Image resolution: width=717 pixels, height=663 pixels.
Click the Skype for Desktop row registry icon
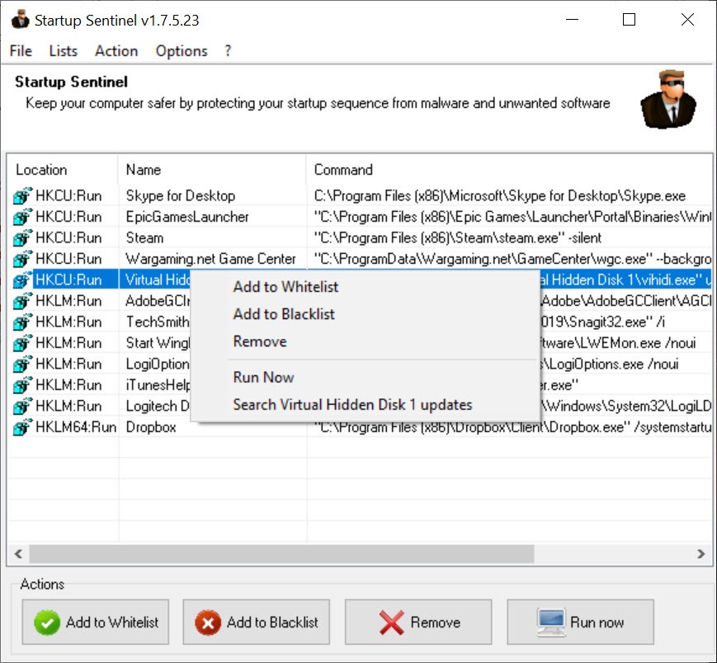coord(22,195)
